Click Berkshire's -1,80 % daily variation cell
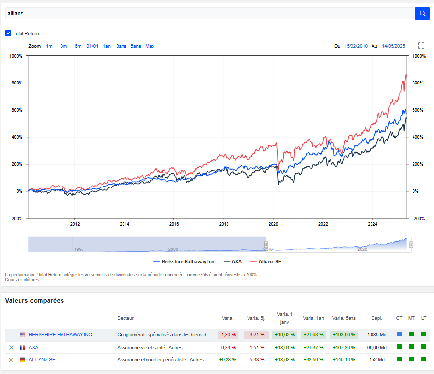This screenshot has height=374, width=434. coord(227,335)
